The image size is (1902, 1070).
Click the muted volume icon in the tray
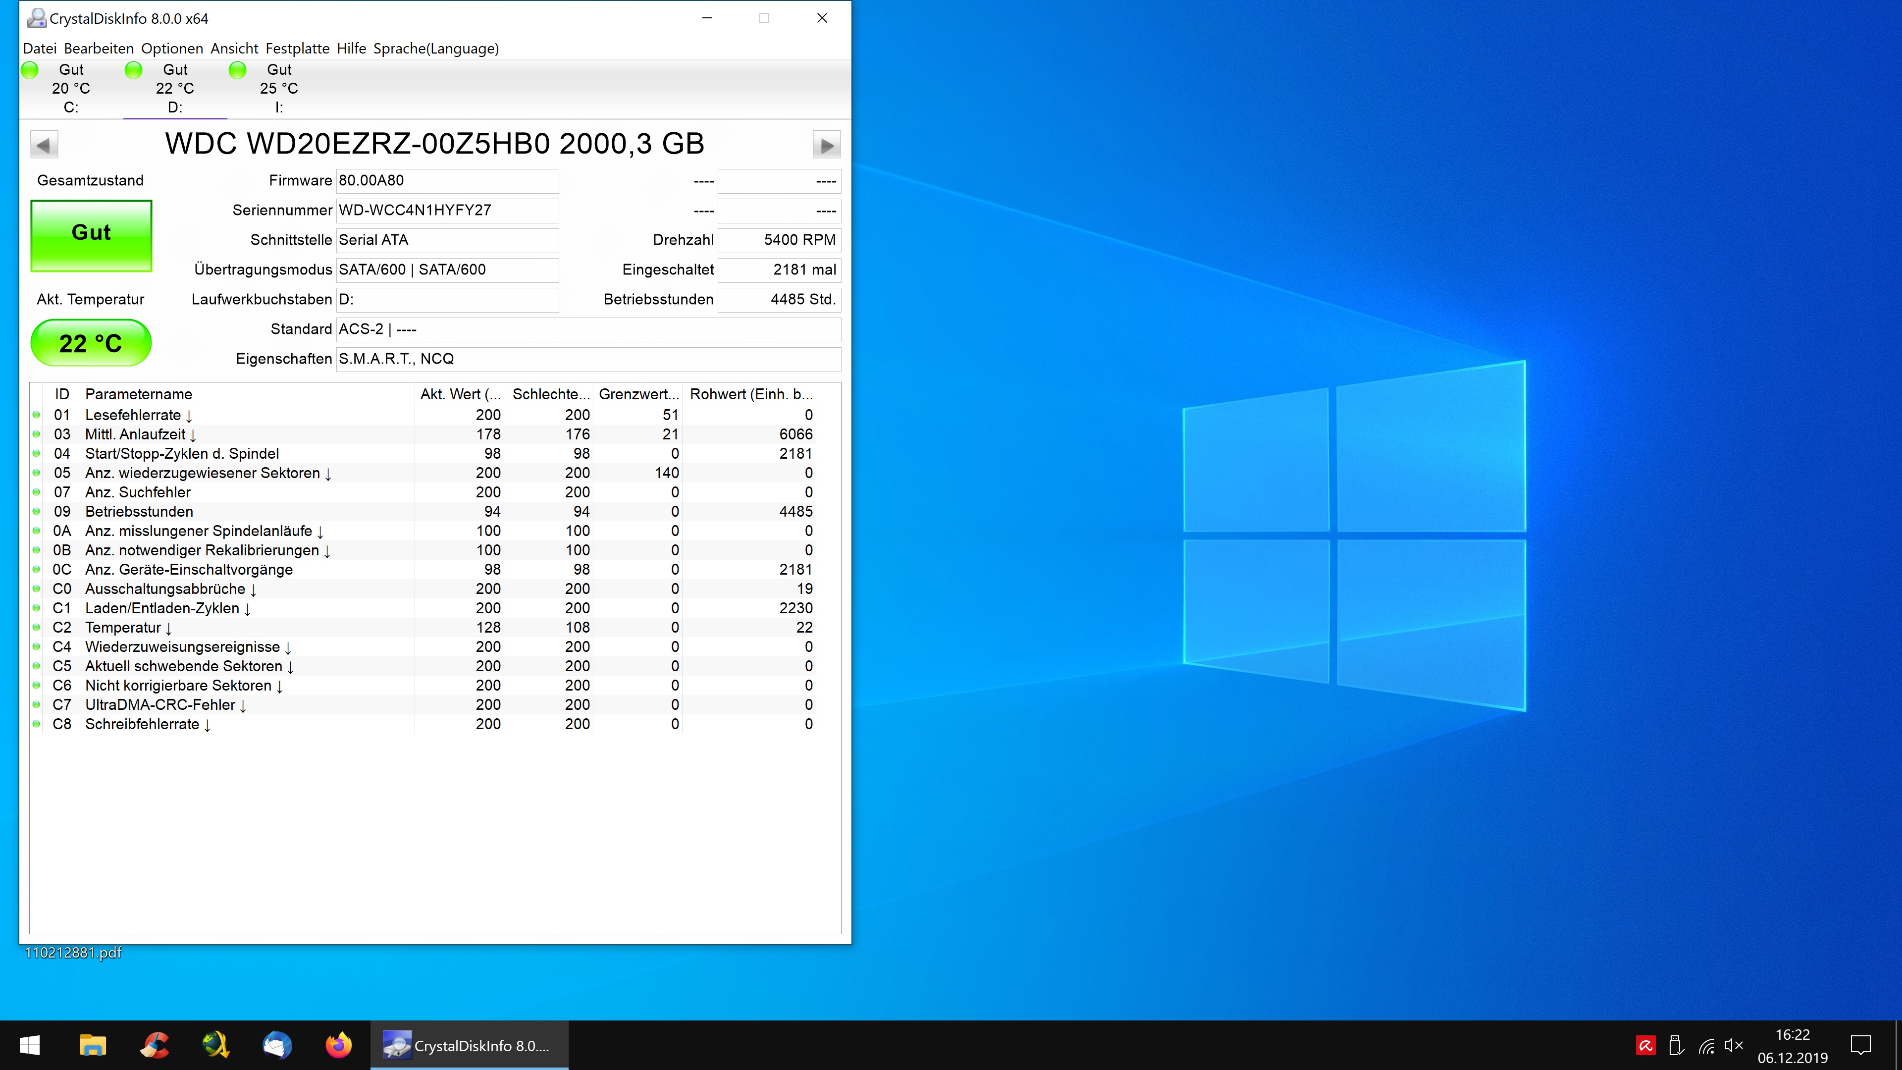1733,1046
